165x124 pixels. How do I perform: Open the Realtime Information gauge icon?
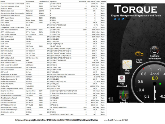(x=154, y=50)
